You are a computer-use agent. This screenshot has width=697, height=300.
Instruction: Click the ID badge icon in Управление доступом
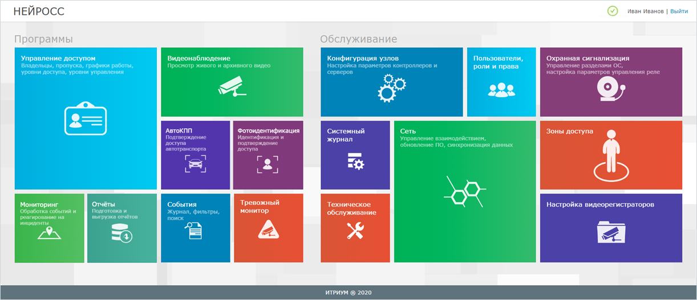pyautogui.click(x=85, y=118)
